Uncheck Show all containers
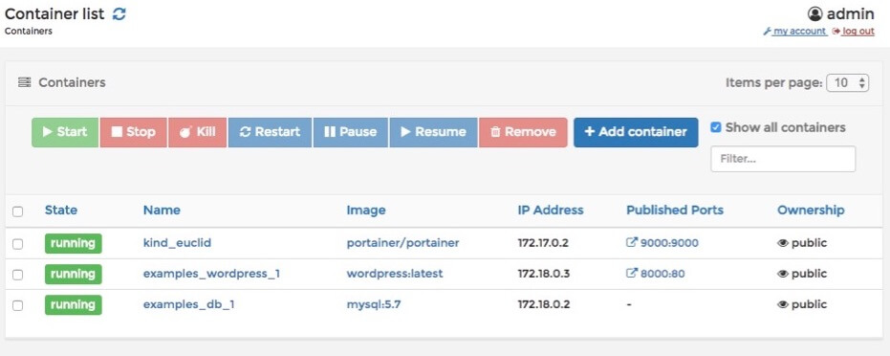The height and width of the screenshot is (356, 890). click(716, 127)
